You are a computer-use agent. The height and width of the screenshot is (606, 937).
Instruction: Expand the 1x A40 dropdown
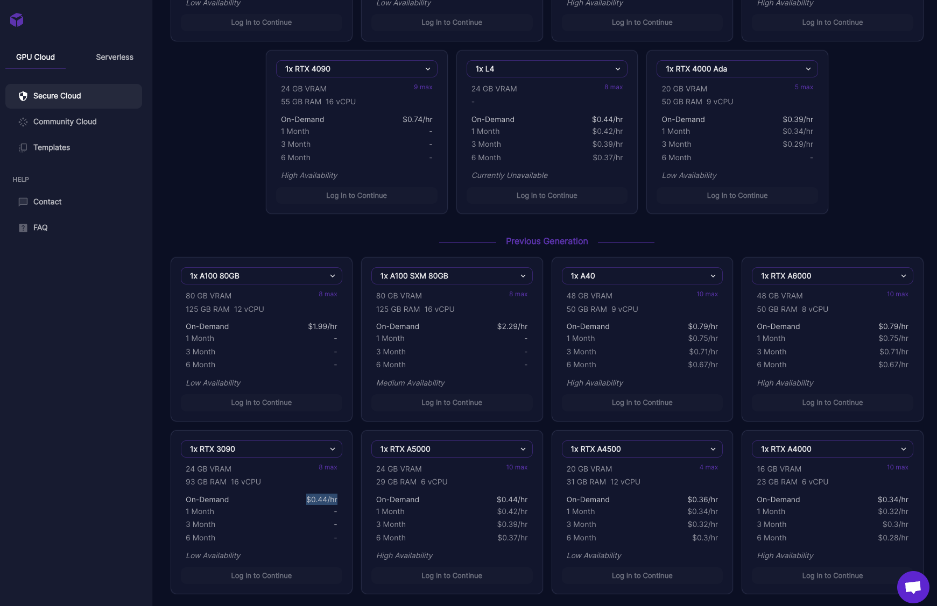tap(642, 276)
